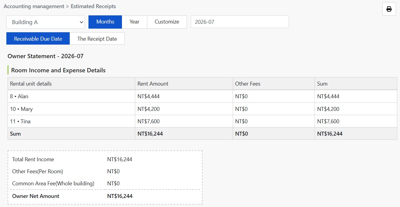The width and height of the screenshot is (400, 207).
Task: Click Tina's rent amount NT$7,600
Action: [149, 121]
